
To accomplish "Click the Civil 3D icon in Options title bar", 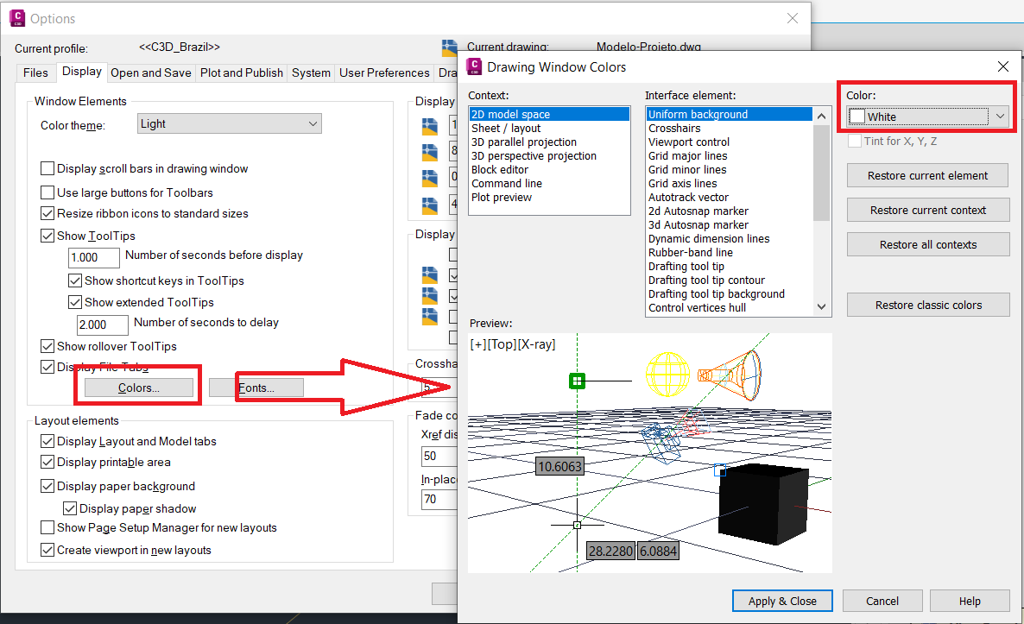I will pos(17,18).
